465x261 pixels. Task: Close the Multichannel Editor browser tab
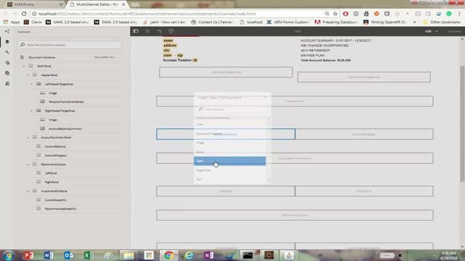click(x=123, y=4)
